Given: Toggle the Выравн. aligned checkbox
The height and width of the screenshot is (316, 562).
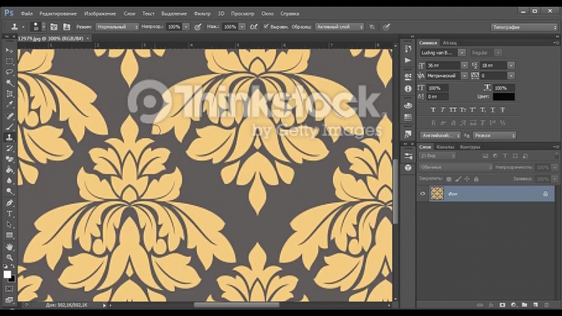Looking at the screenshot, I should coord(266,27).
